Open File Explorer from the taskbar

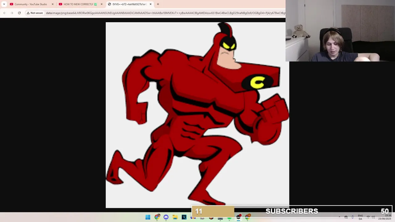tap(175, 217)
